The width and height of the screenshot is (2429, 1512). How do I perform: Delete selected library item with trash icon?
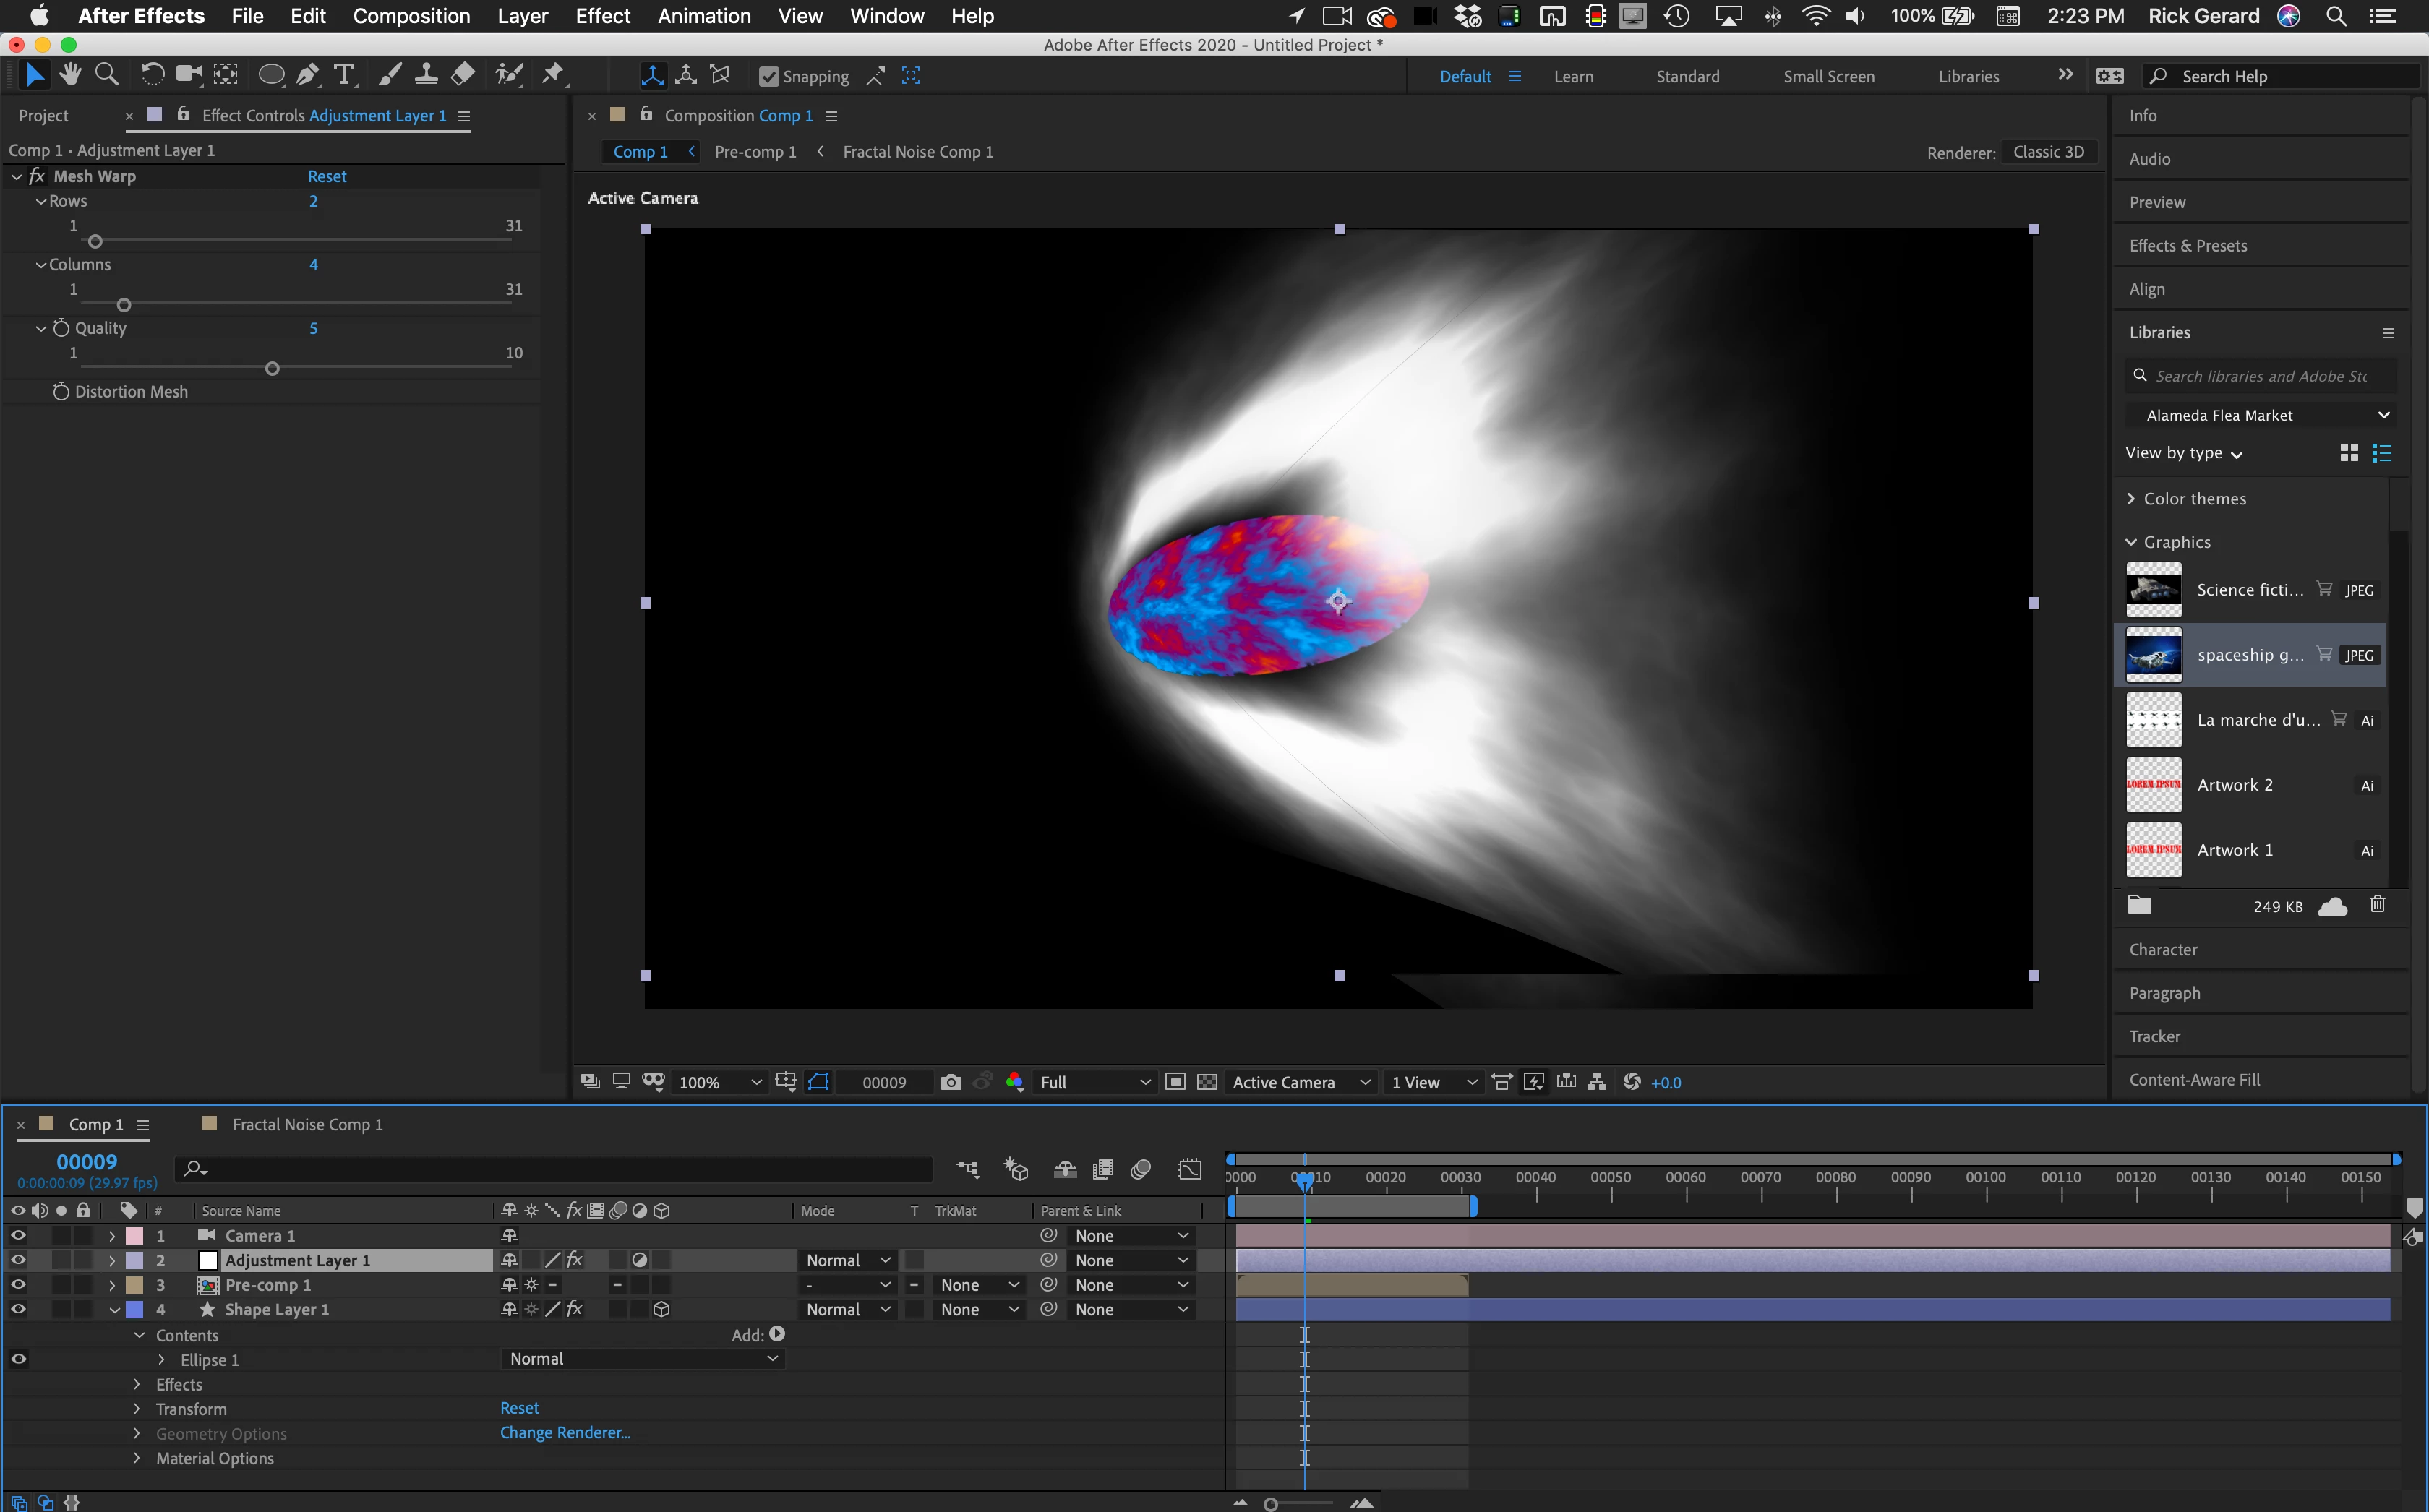point(2377,905)
